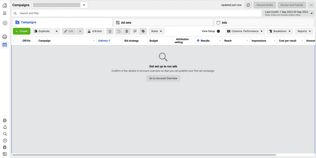Switch to the Ad sets tab
The height and width of the screenshot is (158, 316).
(163, 23)
